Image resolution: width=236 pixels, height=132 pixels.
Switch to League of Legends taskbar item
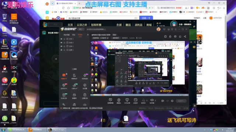pos(57,130)
